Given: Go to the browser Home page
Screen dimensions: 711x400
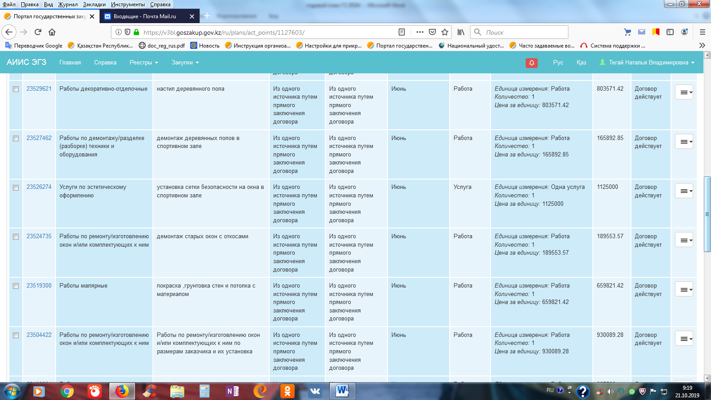Looking at the screenshot, I should point(52,32).
